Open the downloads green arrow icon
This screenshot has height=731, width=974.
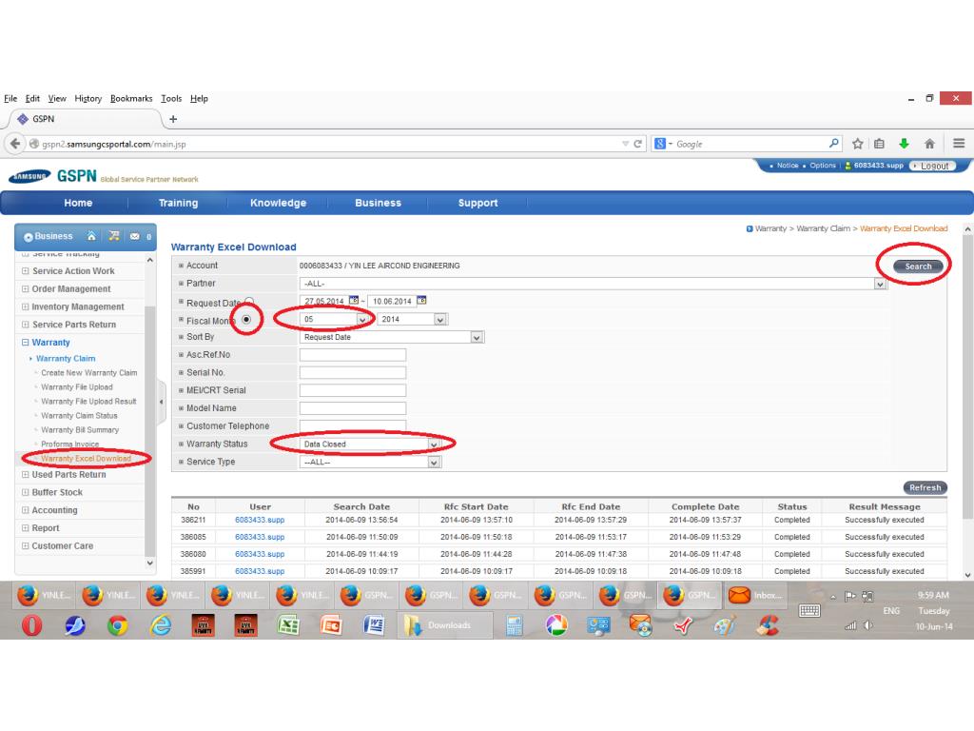[904, 144]
